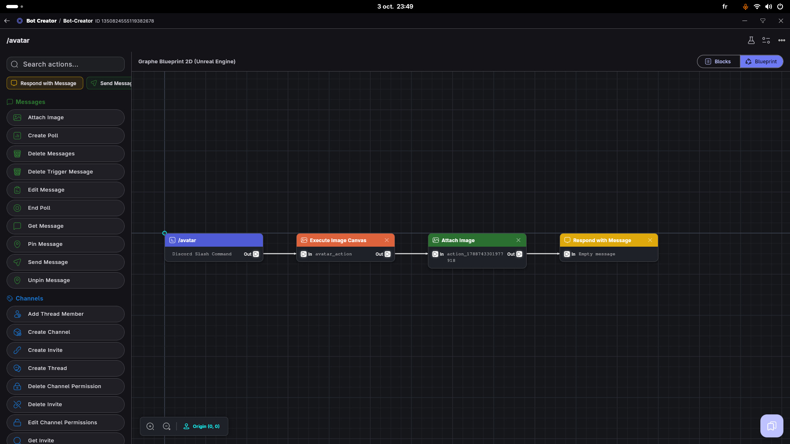This screenshot has height=444, width=790.
Task: Select the Attach Image action
Action: [x=65, y=118]
